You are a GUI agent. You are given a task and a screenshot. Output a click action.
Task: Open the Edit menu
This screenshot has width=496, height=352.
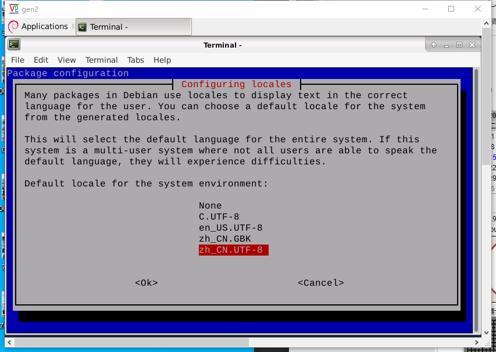pos(41,60)
